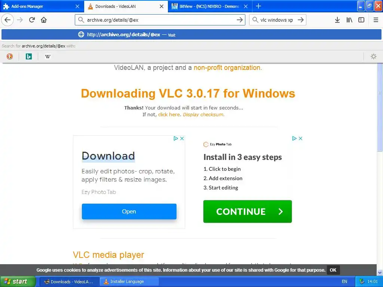Open the non-profit organization link
The image size is (383, 287).
tap(228, 68)
